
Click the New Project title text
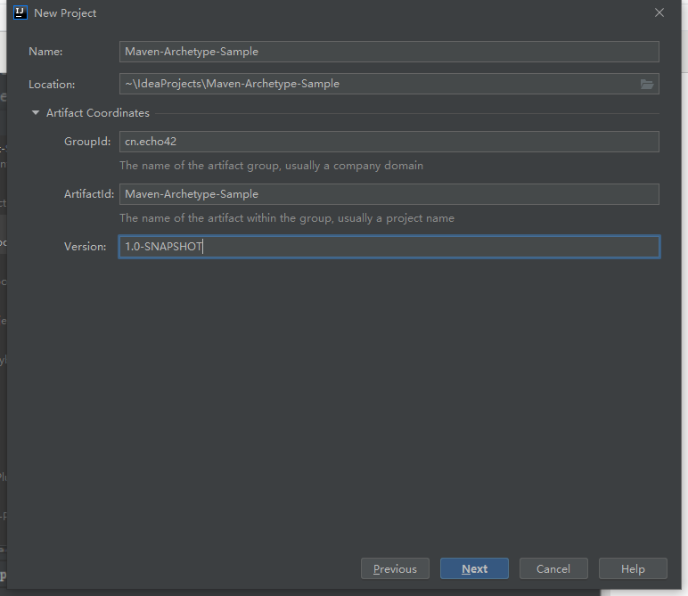tap(65, 13)
